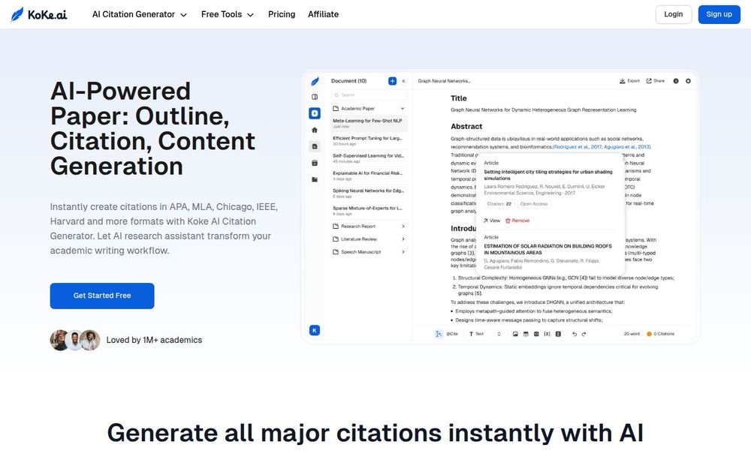The width and height of the screenshot is (751, 469).
Task: Add a new document with plus button
Action: coord(392,81)
